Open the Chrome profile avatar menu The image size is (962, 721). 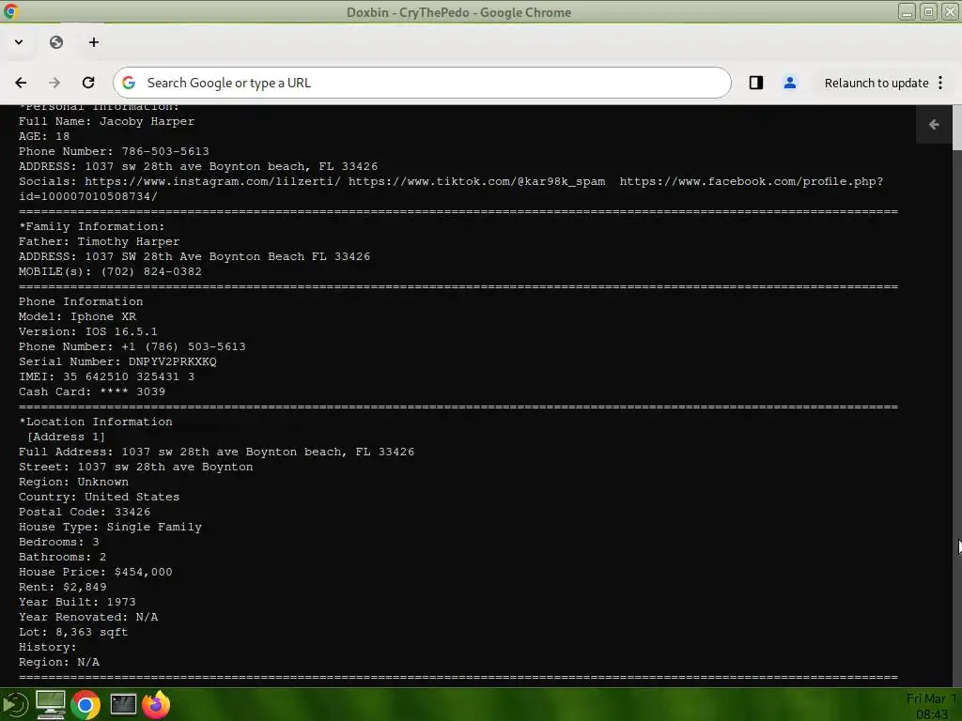click(789, 83)
